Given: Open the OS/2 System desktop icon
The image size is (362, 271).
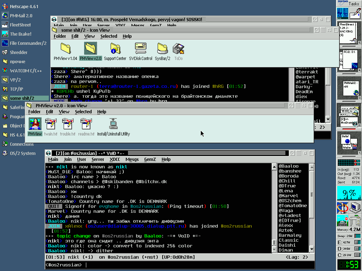Looking at the screenshot, I should pos(19,153).
